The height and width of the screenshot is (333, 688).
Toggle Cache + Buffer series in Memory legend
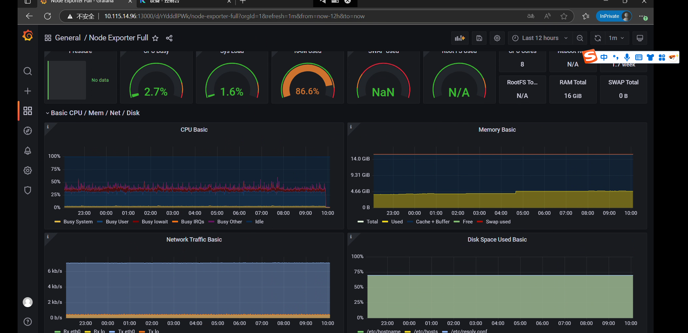(432, 222)
